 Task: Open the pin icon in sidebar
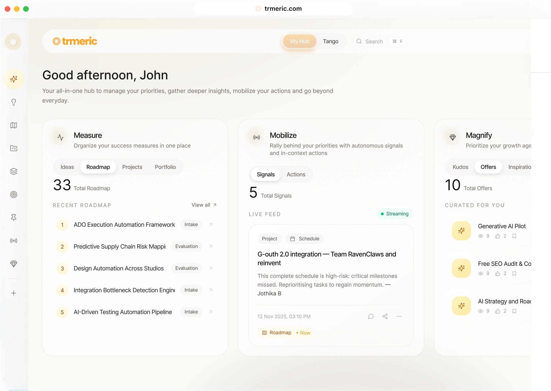[13, 217]
